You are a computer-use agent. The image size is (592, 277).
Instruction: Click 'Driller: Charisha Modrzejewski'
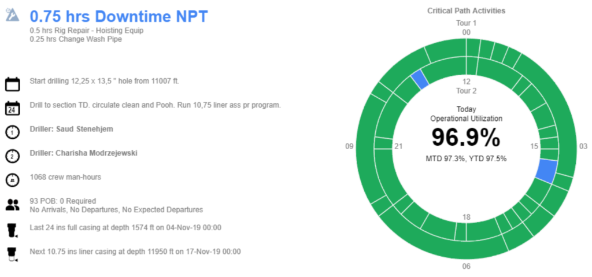[x=83, y=153]
